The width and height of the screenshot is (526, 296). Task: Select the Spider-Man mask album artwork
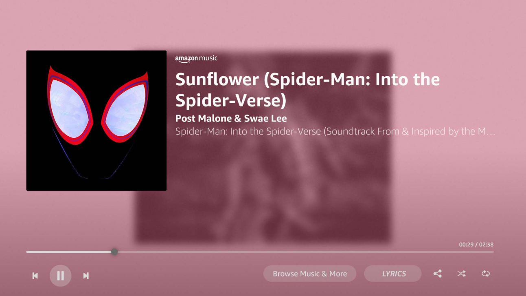tap(96, 121)
